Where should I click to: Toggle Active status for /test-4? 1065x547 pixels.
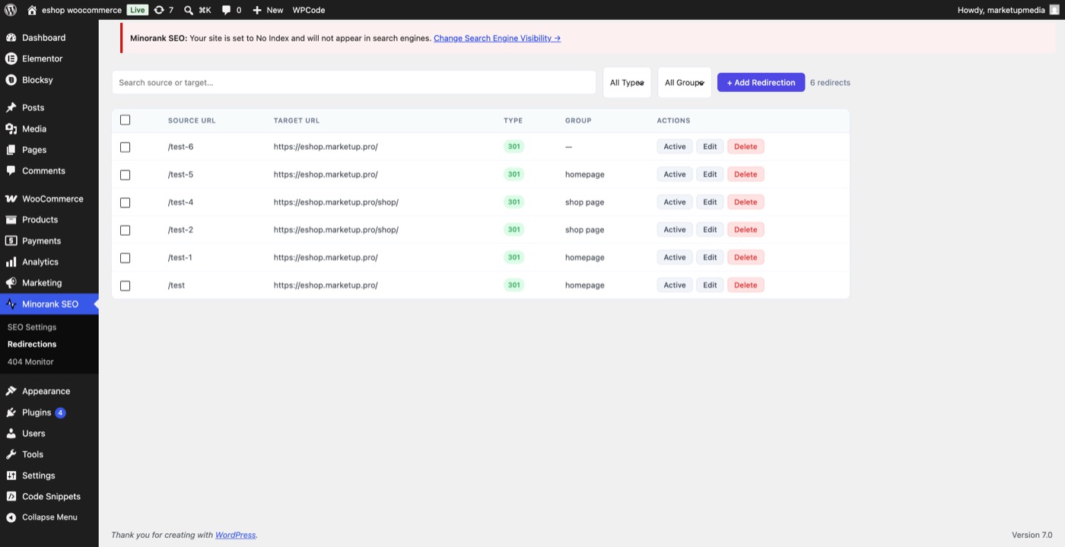pyautogui.click(x=675, y=202)
